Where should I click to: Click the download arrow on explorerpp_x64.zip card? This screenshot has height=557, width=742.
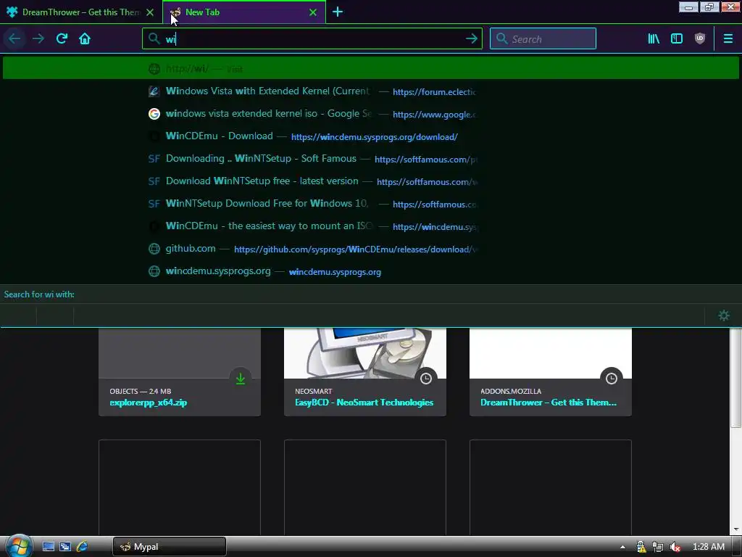pyautogui.click(x=241, y=379)
